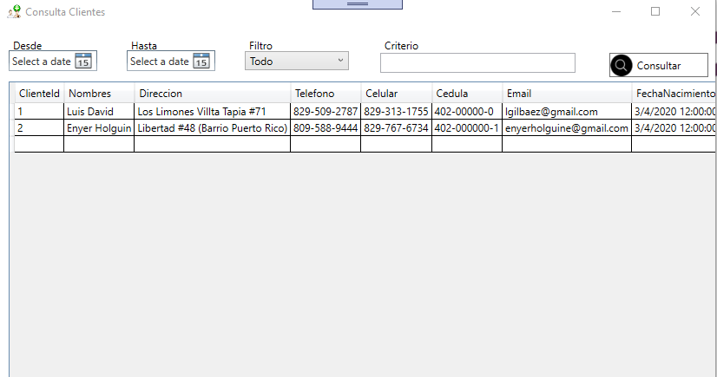
Task: Click the Consulta Clientes window icon
Action: click(x=14, y=11)
